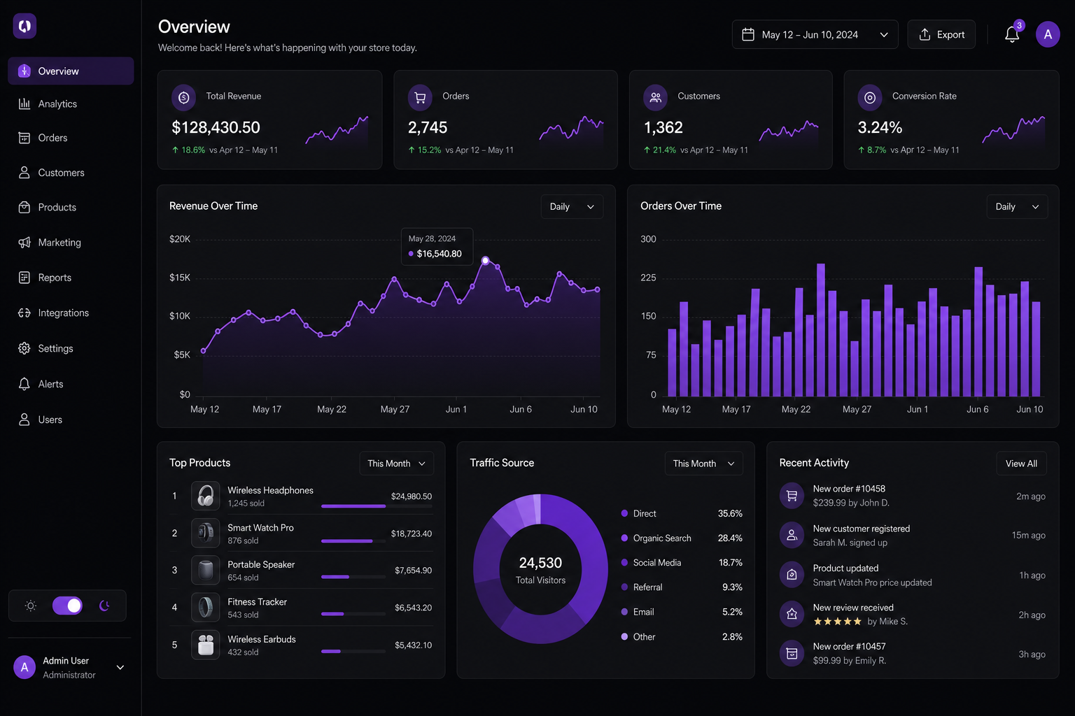Go to Analytics in the sidebar
Image resolution: width=1075 pixels, height=716 pixels.
coord(71,103)
